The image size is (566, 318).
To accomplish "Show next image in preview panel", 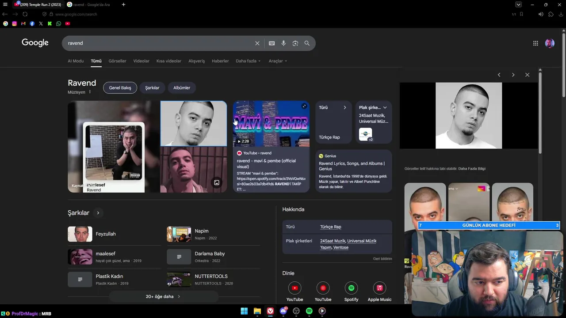I will pos(513,75).
